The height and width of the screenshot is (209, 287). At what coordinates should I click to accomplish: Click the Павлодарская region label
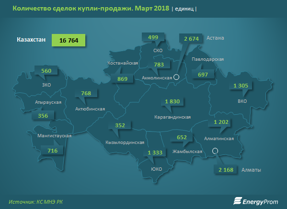tap(208, 59)
